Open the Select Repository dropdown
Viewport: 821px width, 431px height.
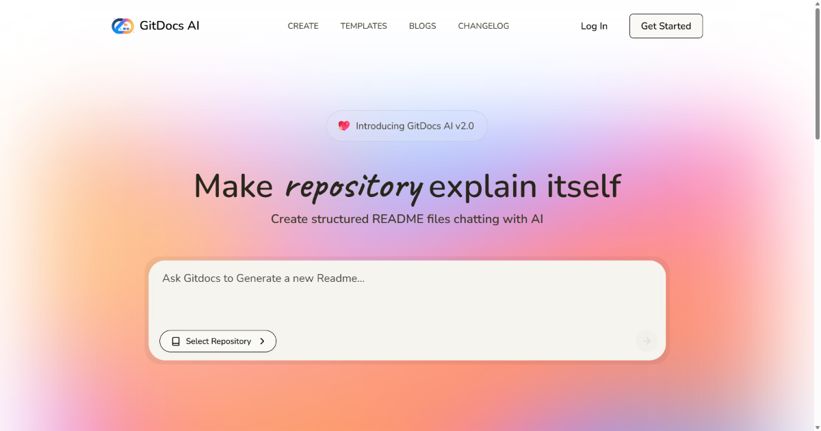(x=218, y=341)
